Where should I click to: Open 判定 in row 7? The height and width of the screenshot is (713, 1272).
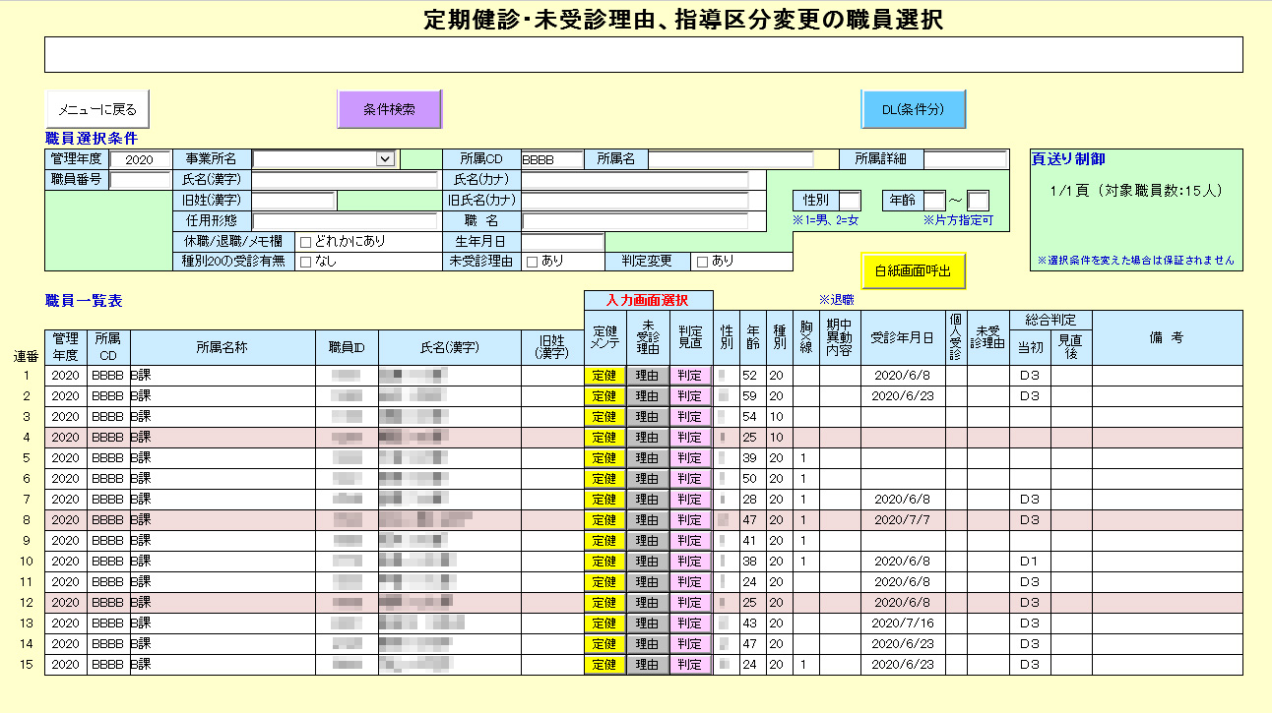[690, 500]
